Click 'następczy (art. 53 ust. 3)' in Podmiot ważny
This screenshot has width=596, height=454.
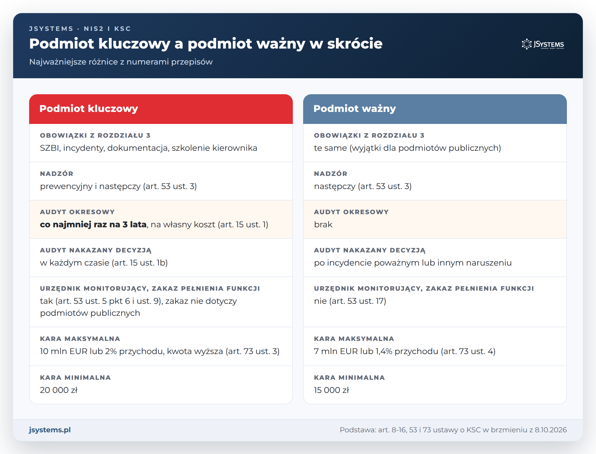[x=363, y=186]
